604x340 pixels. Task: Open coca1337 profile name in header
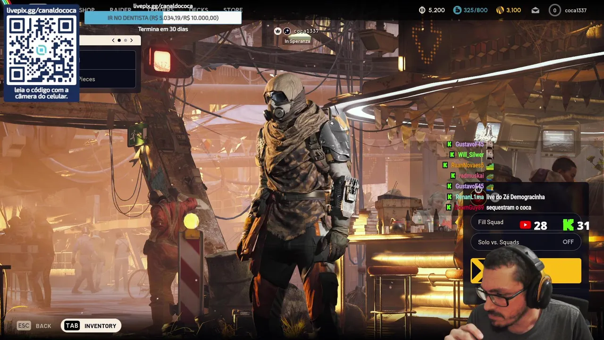(x=576, y=10)
